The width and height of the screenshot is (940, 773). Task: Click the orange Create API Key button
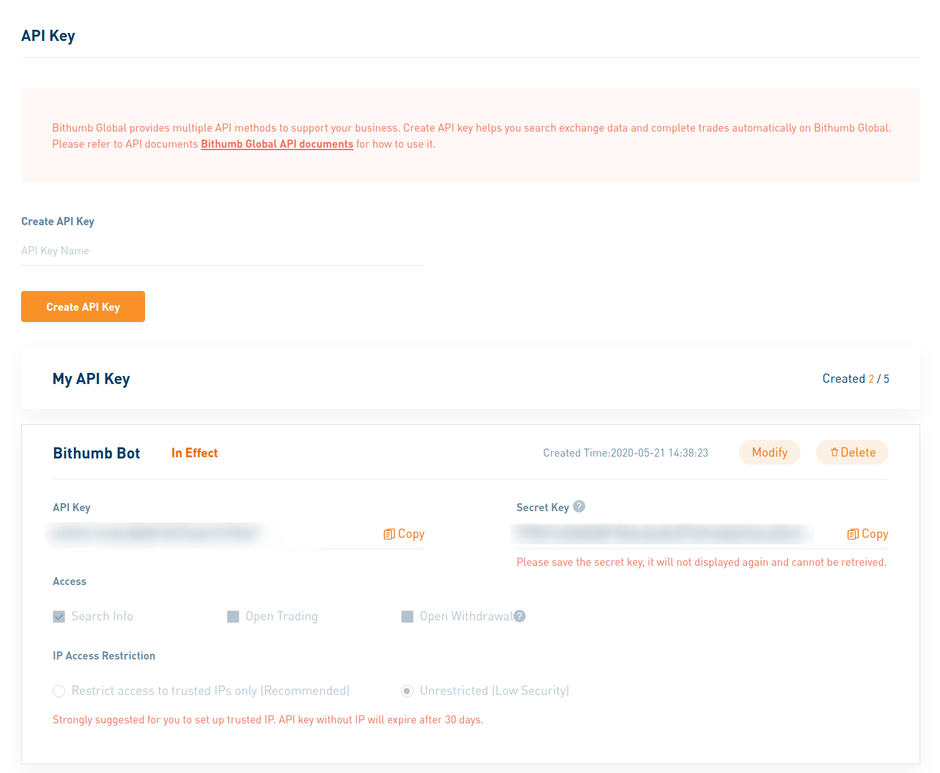[x=83, y=306]
